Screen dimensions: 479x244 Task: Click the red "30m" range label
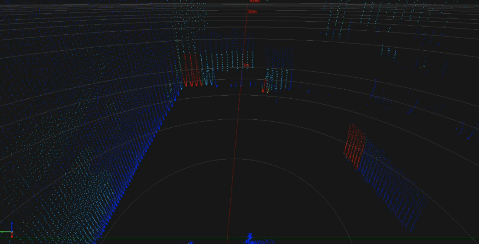pos(252,12)
